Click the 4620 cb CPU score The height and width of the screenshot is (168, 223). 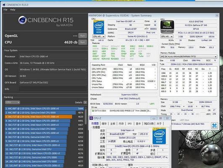coord(71,42)
